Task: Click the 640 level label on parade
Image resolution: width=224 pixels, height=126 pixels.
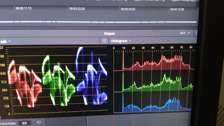Action: (x=3, y=74)
